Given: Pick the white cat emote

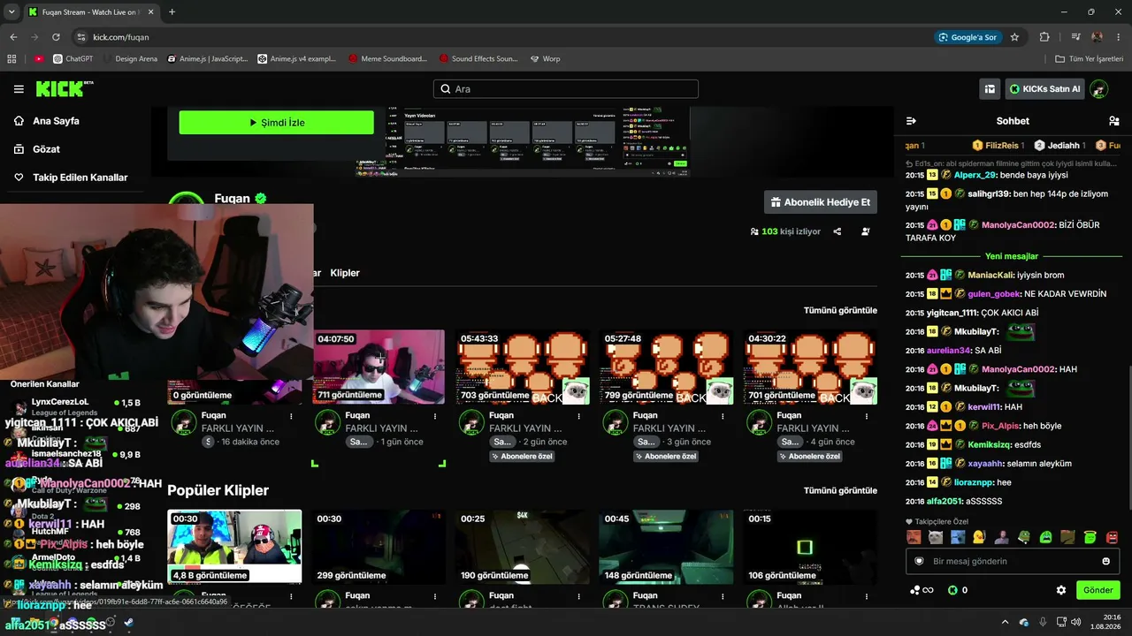Looking at the screenshot, I should (x=936, y=537).
